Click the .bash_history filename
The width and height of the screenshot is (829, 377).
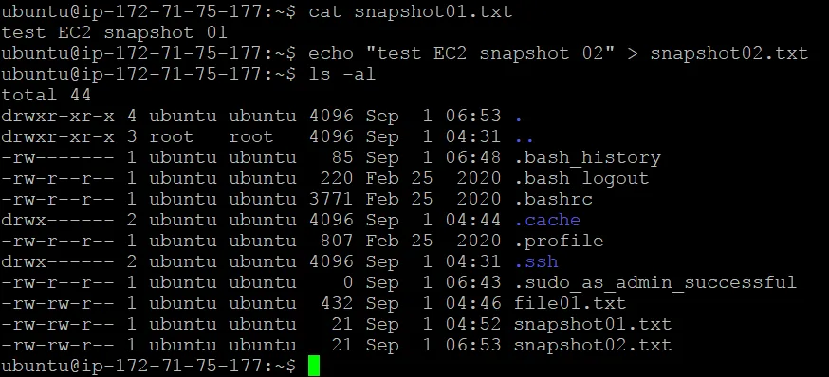tap(588, 158)
